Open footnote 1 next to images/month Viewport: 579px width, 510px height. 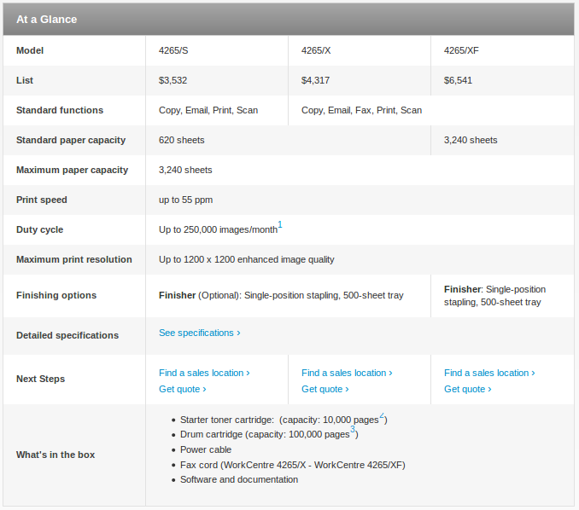click(280, 224)
